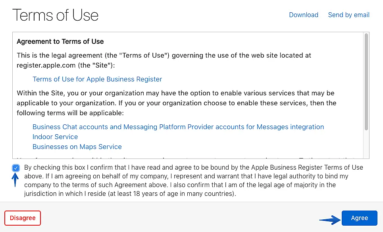
Task: Click the scrollbar track below the thumb
Action: tap(366, 145)
